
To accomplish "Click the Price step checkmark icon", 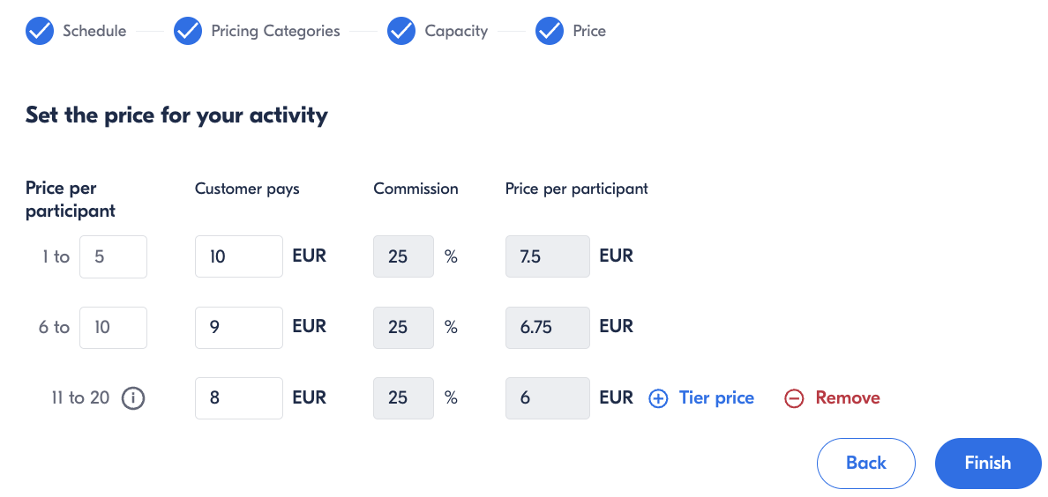I will coord(550,31).
